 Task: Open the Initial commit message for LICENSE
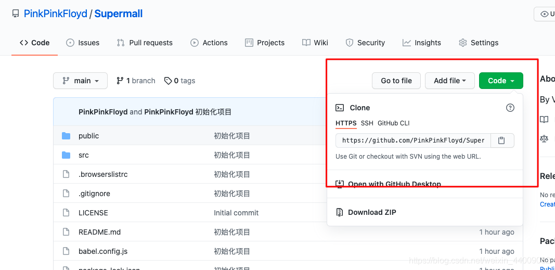(236, 213)
